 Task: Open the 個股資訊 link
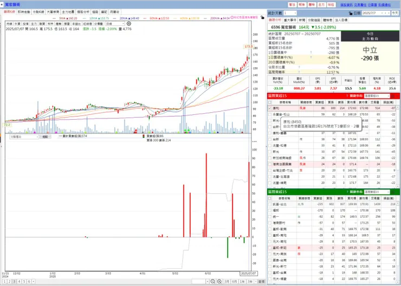pos(346,4)
